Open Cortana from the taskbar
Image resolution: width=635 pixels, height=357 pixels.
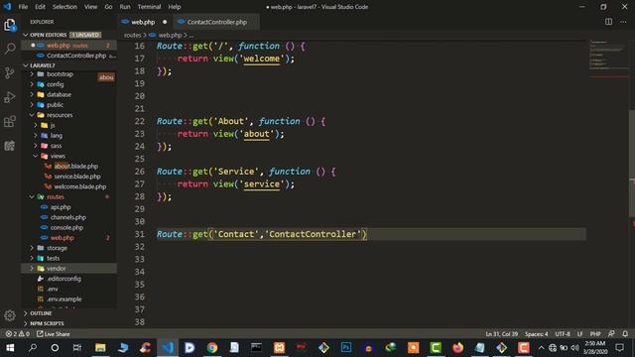(55, 348)
